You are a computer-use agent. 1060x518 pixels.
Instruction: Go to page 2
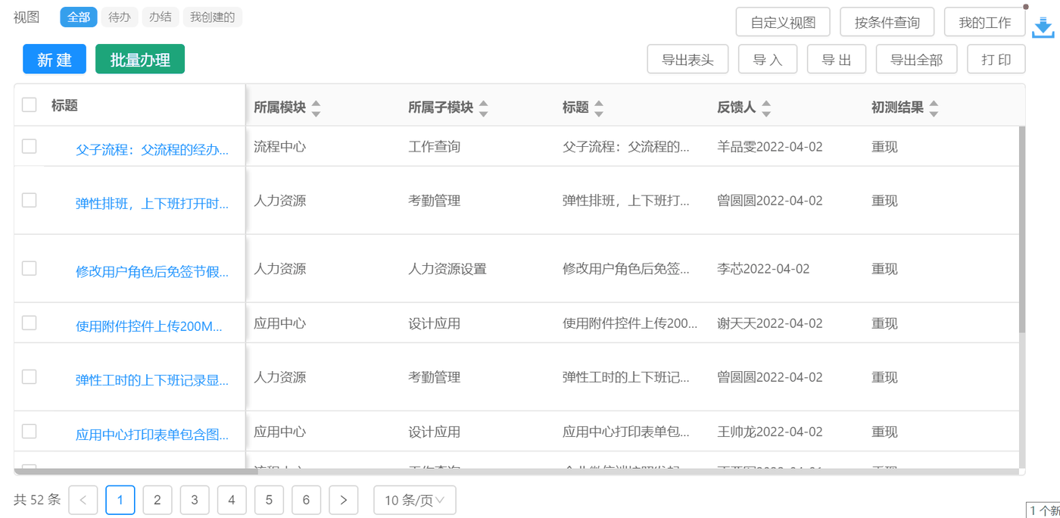coord(157,500)
